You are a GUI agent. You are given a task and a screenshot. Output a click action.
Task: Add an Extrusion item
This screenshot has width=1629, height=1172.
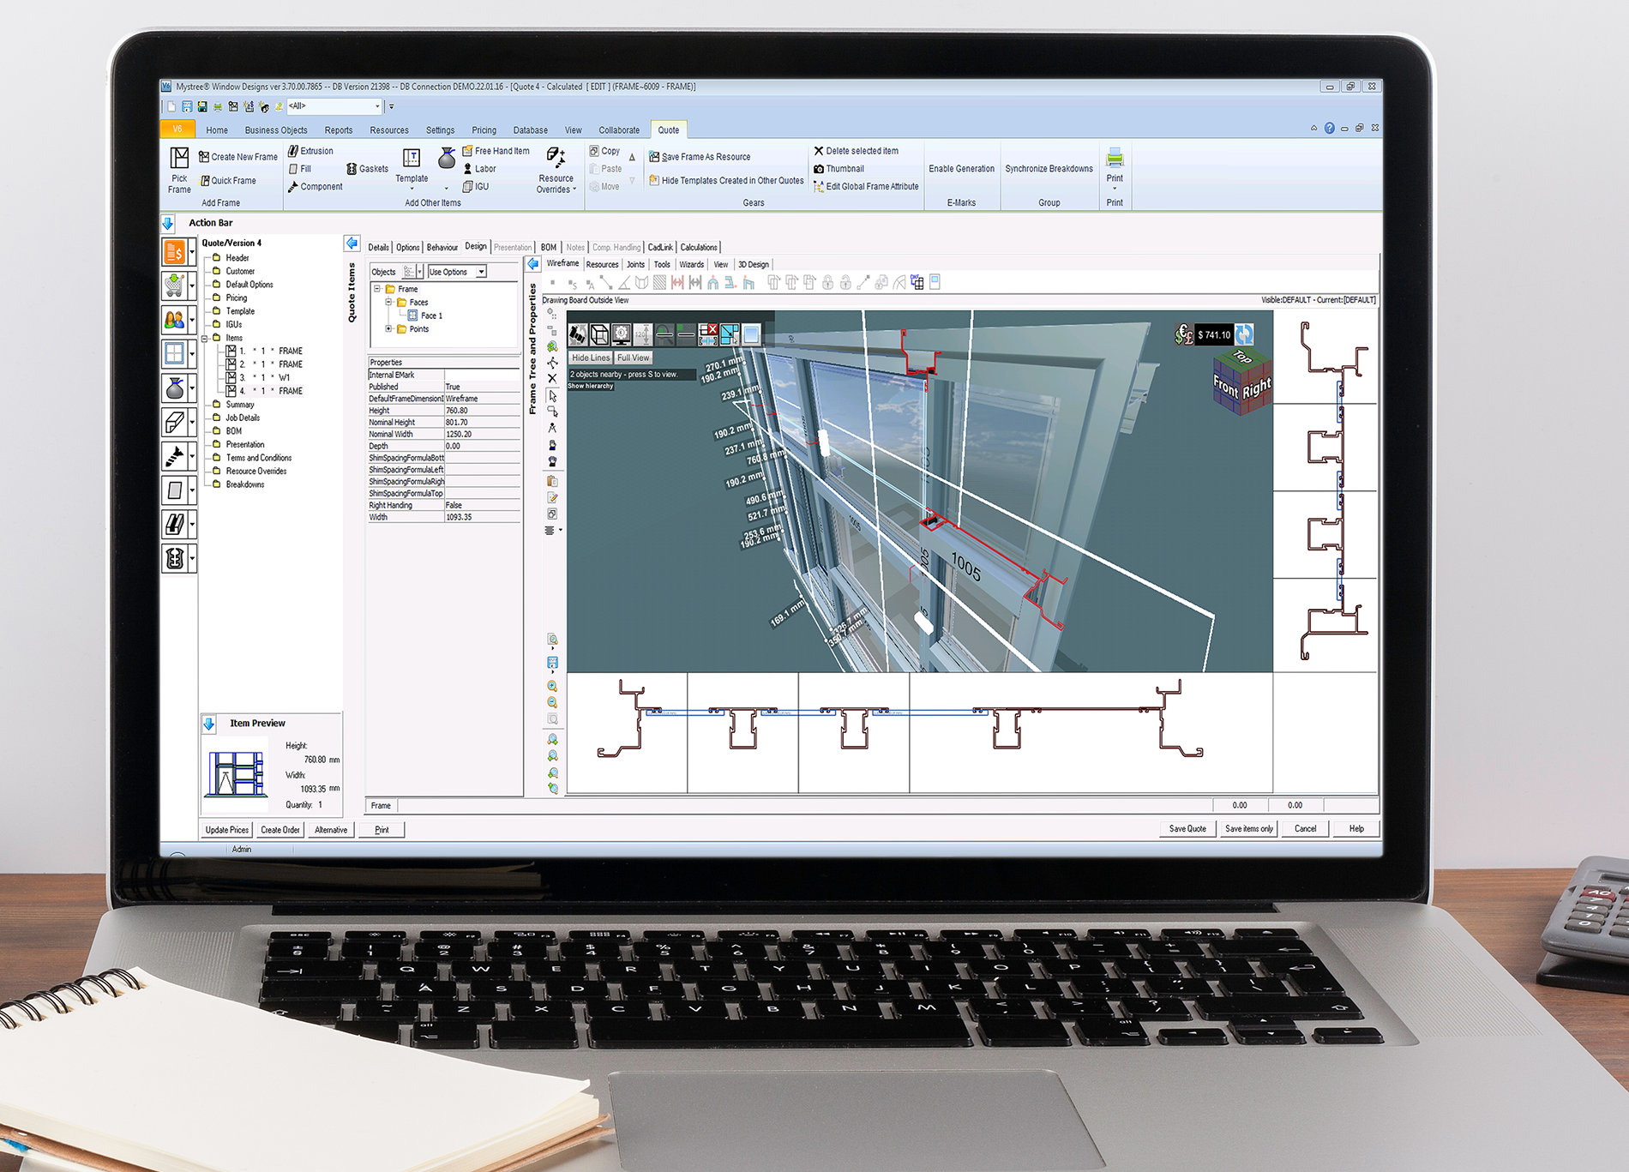pos(310,151)
